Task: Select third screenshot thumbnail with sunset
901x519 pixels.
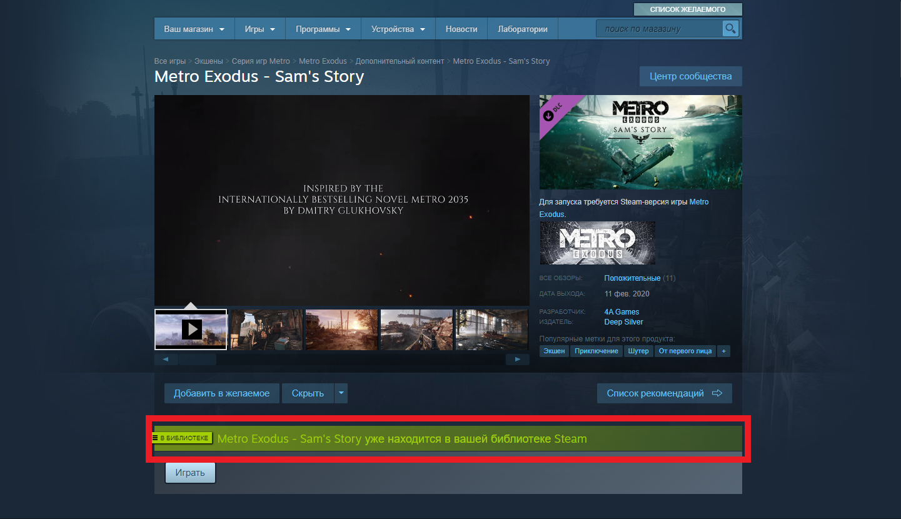Action: tap(341, 329)
